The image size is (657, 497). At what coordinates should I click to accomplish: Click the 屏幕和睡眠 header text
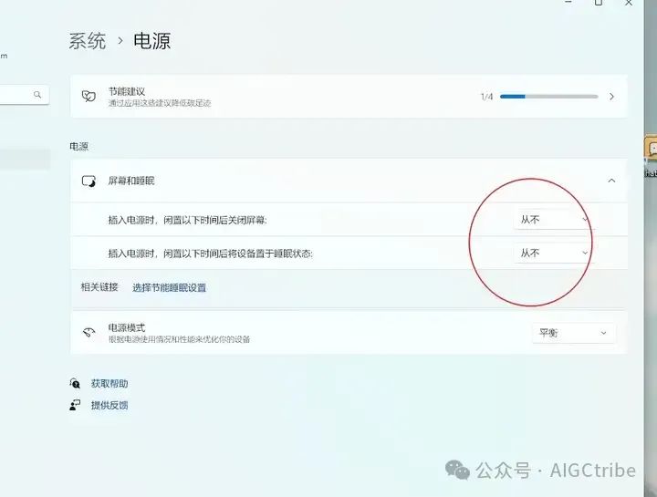(x=131, y=181)
